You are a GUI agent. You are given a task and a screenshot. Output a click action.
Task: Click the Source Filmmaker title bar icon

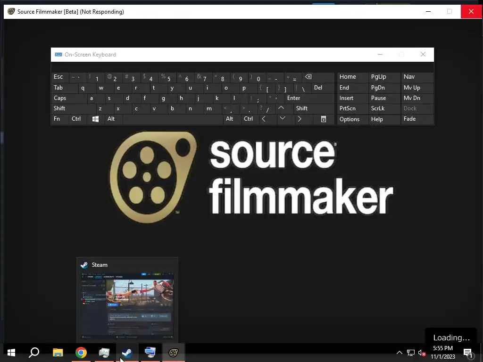(x=11, y=12)
